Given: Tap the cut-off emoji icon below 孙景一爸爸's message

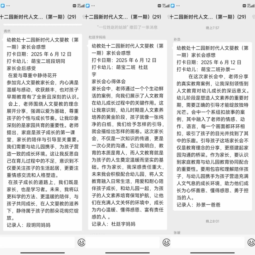Looking at the screenshot, I should tap(251, 243).
